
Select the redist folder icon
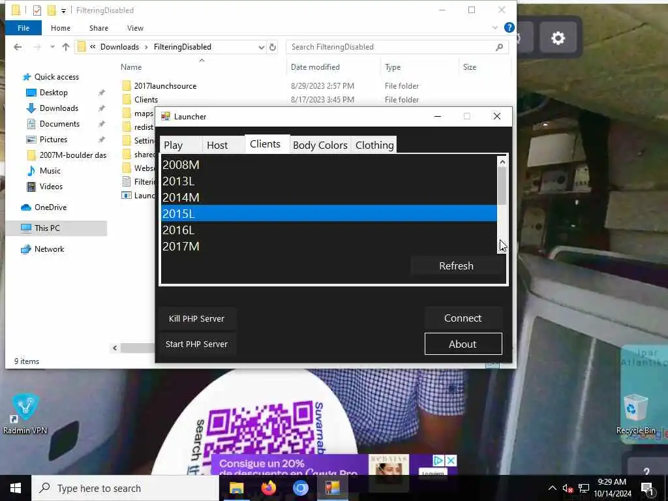coord(127,127)
